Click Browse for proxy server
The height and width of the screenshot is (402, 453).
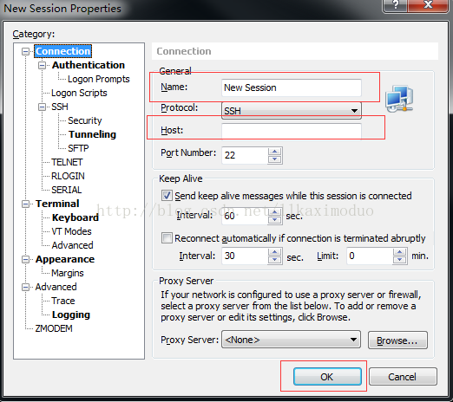pyautogui.click(x=397, y=340)
